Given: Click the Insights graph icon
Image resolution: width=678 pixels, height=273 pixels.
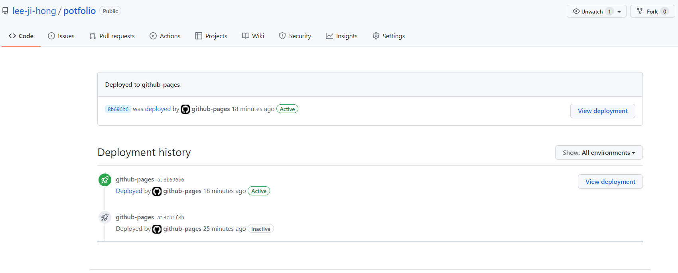Looking at the screenshot, I should click(x=329, y=36).
